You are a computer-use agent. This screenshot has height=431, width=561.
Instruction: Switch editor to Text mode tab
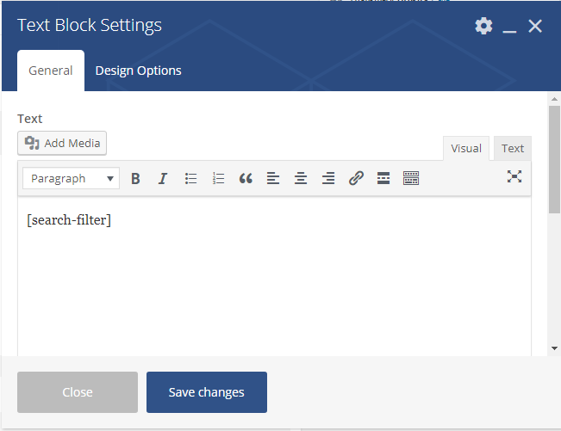(513, 148)
